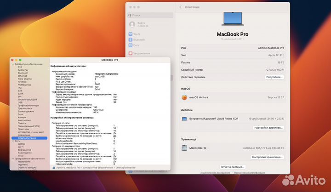The image size is (331, 192).
Task: Click the macOS Ventura logo icon
Action: [184, 97]
